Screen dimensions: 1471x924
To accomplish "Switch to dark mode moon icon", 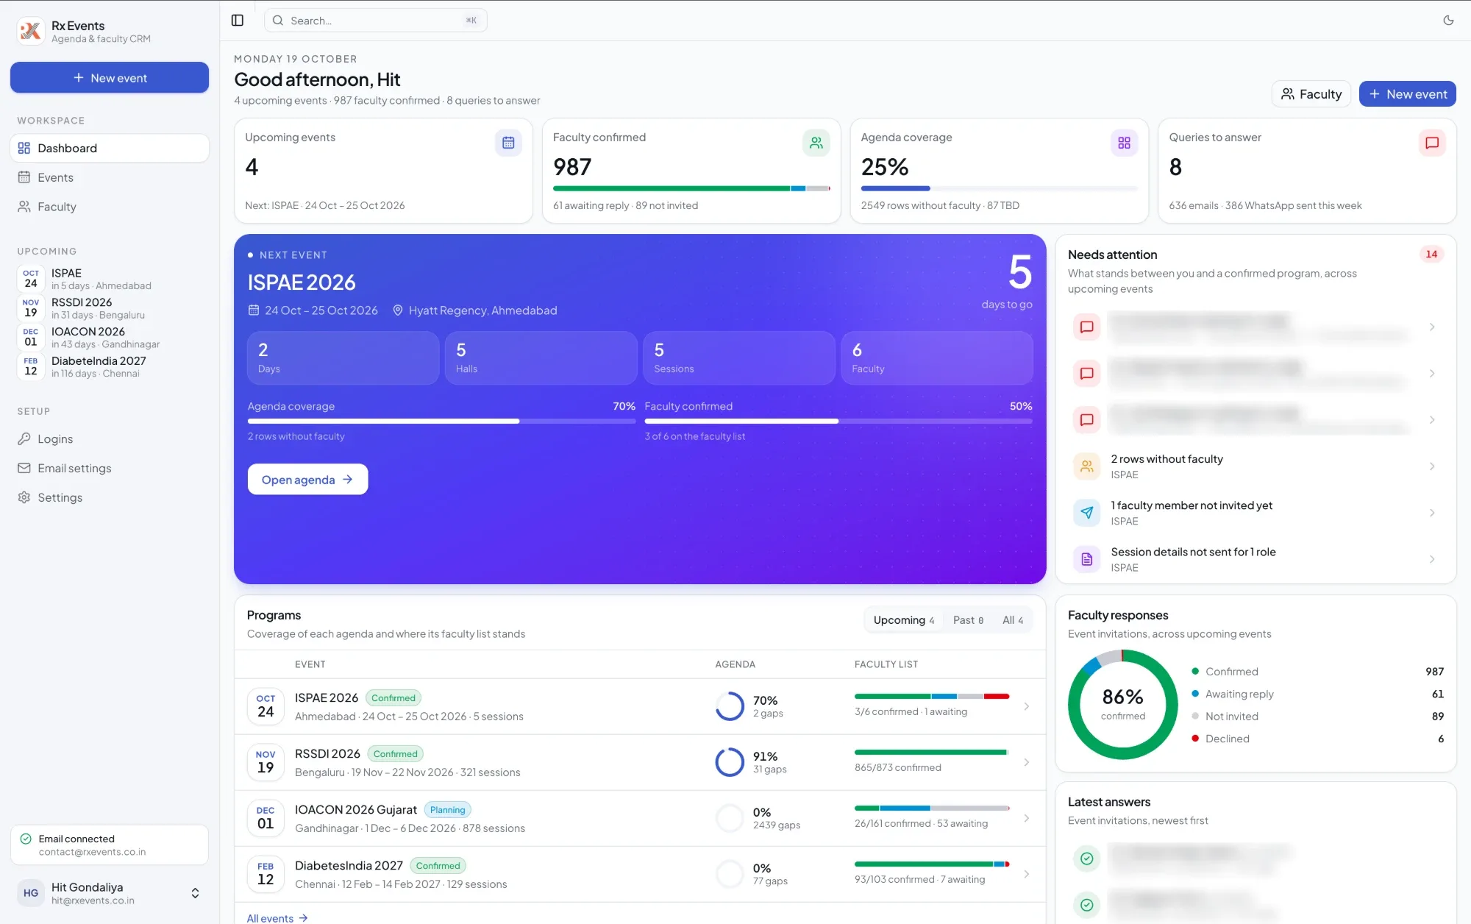I will click(1448, 21).
